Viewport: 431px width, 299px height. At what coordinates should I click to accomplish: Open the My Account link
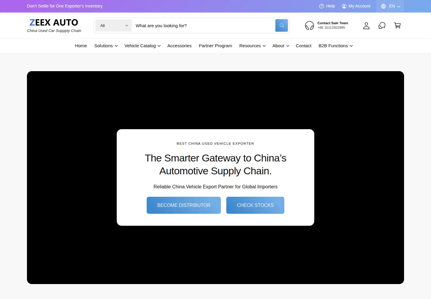click(359, 6)
